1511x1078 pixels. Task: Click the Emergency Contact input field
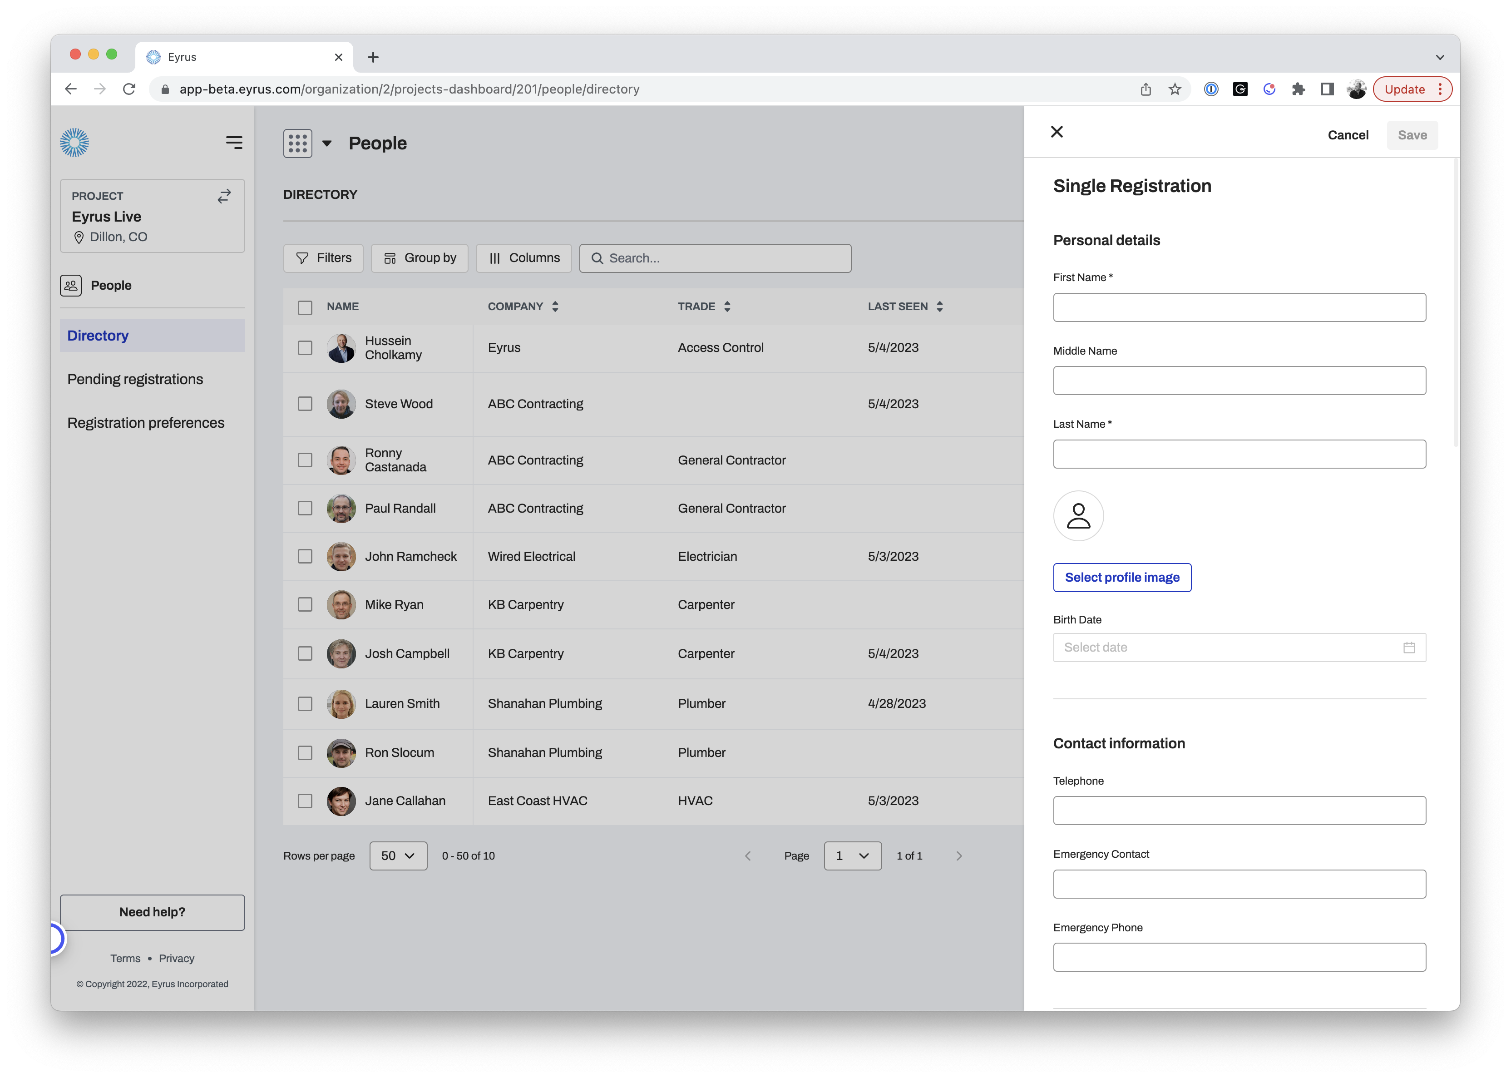[x=1239, y=884]
